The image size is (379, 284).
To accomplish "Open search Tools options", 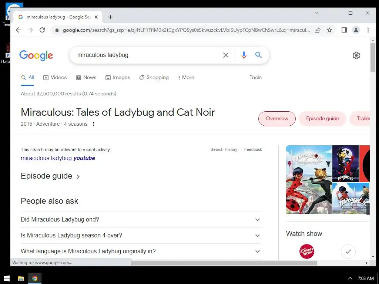I will click(x=255, y=78).
